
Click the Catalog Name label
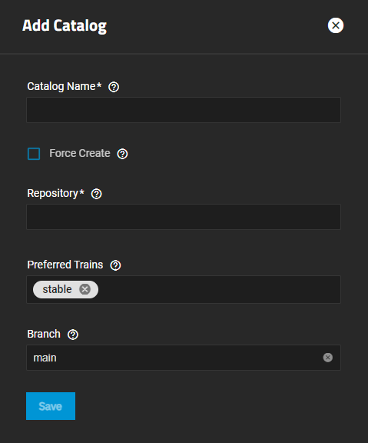64,86
